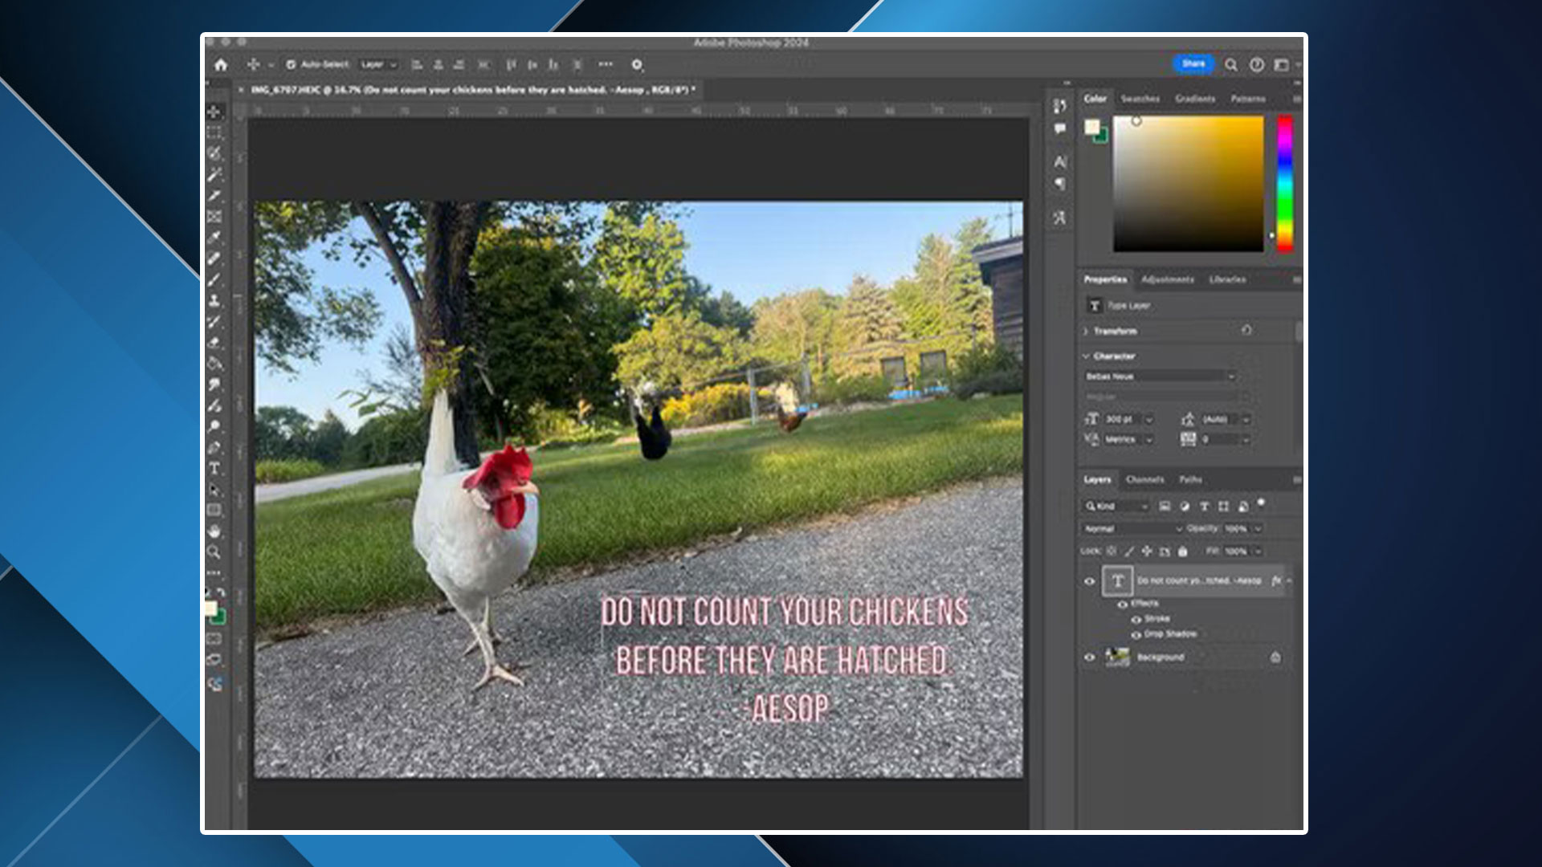This screenshot has width=1542, height=867.
Task: Switch to the Paths tab
Action: (x=1190, y=479)
